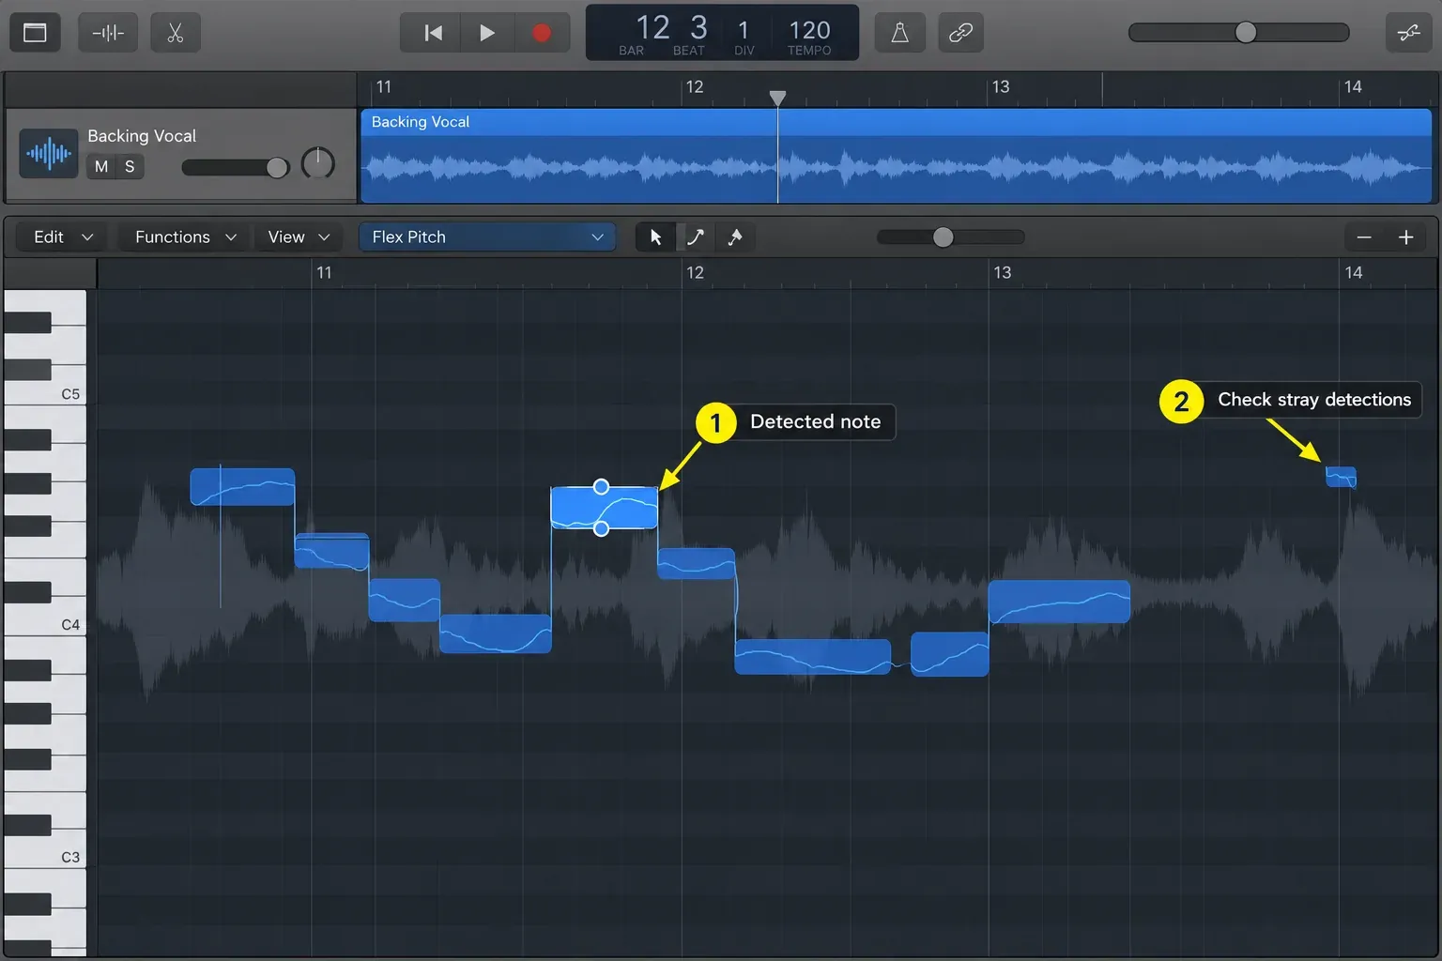
Task: Click the Backing Vocal track waveform icon
Action: click(x=49, y=153)
